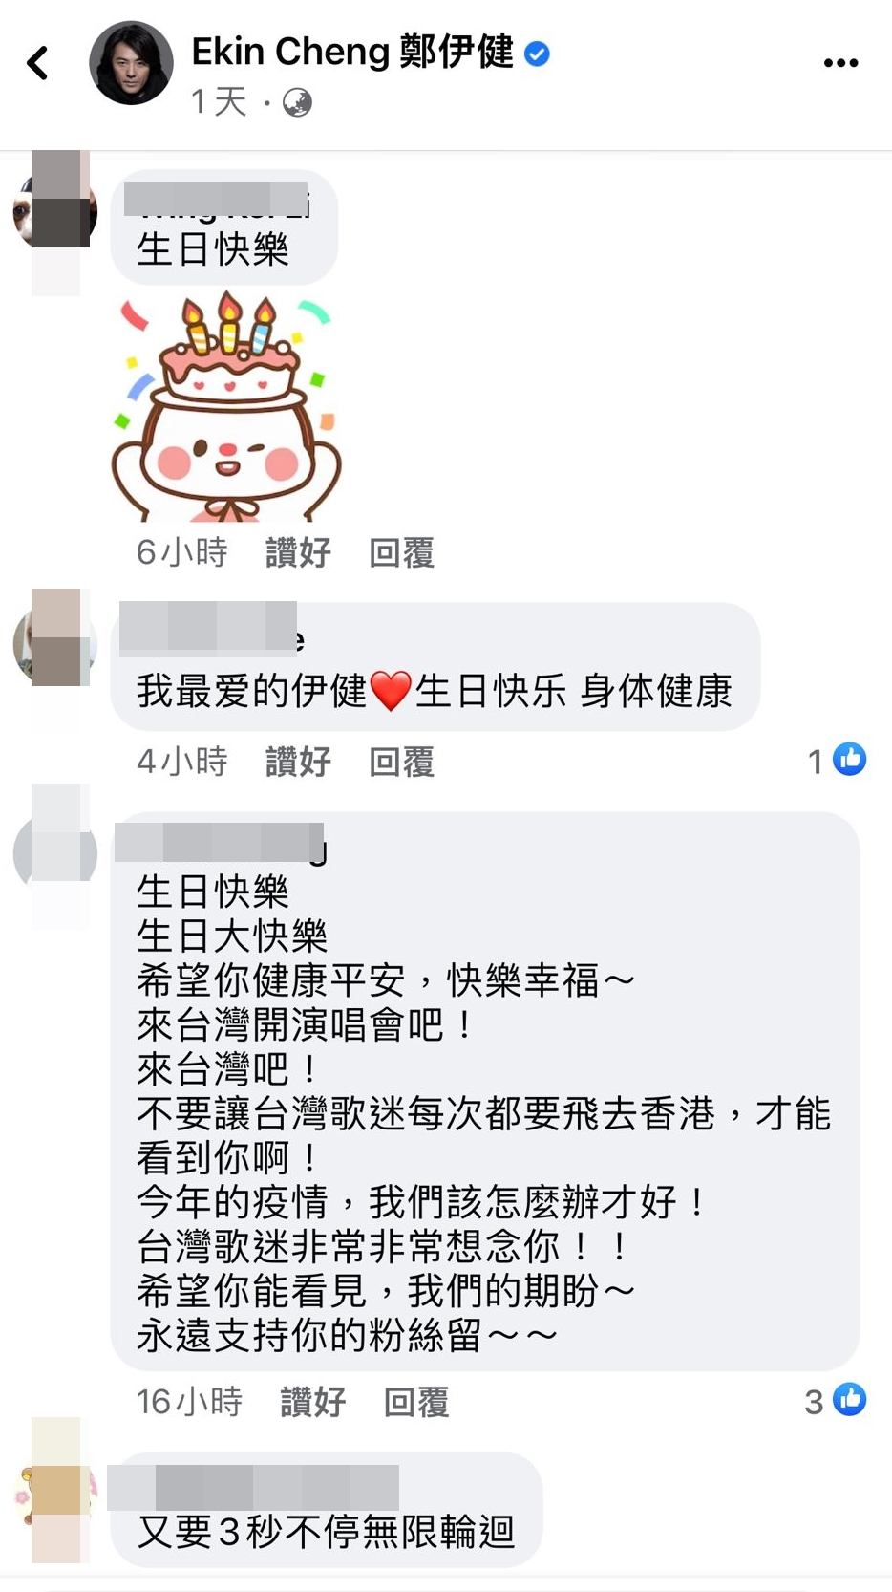Screen dimensions: 892x1592
Task: Reply to the 6小時 comment
Action: click(x=401, y=552)
